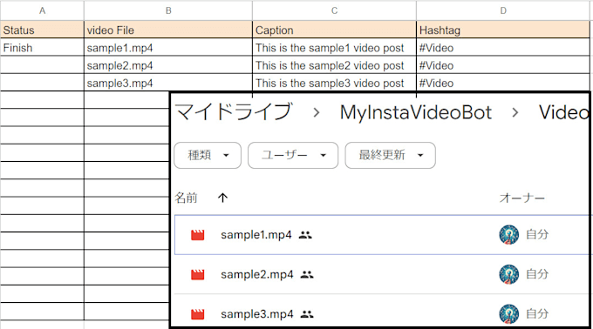
Task: Click owner avatar in sample1.mp4 row
Action: point(508,235)
